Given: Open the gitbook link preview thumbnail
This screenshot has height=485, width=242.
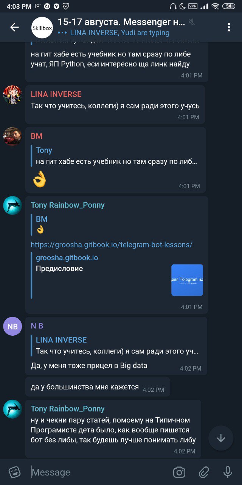Looking at the screenshot, I should click(x=187, y=280).
